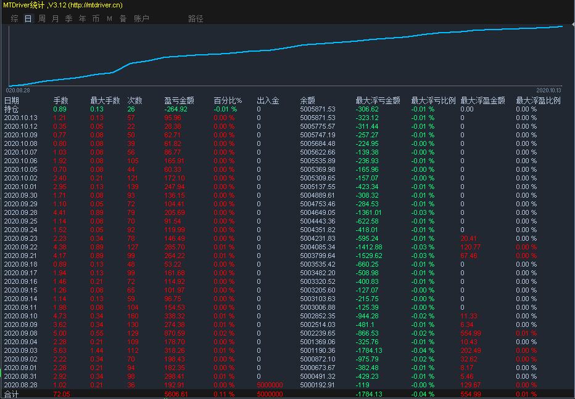Open the 账户 account tab

tap(141, 18)
